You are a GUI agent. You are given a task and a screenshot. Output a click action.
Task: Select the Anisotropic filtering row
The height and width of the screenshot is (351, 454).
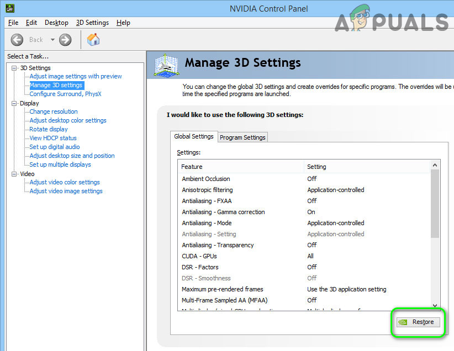click(304, 190)
